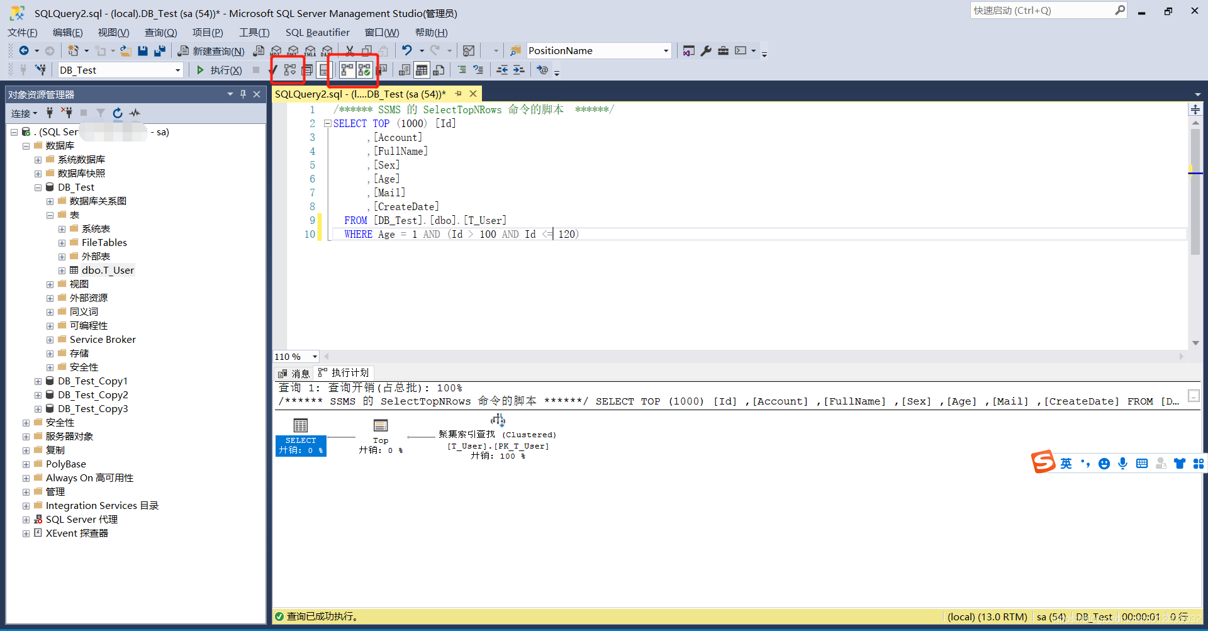The width and height of the screenshot is (1208, 631).
Task: Click the Toolbox briefcase icon
Action: pyautogui.click(x=724, y=50)
